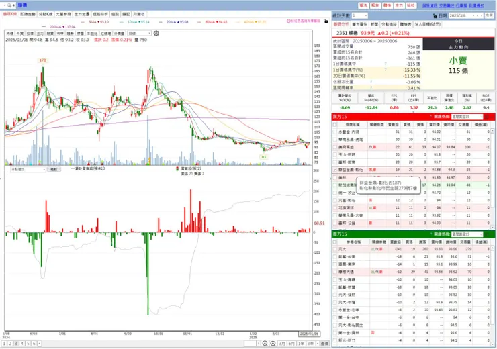Click 200MA legend color line
Image resolution: width=497 pixels, height=349 pixels.
click(44, 27)
